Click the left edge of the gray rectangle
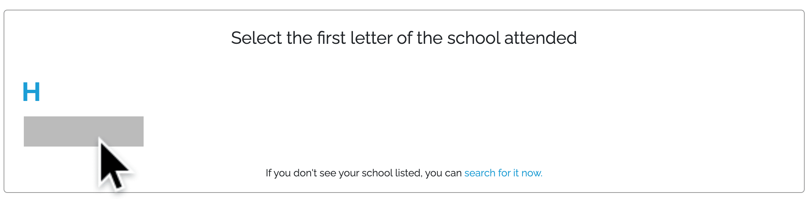The width and height of the screenshot is (809, 199). [x=25, y=131]
